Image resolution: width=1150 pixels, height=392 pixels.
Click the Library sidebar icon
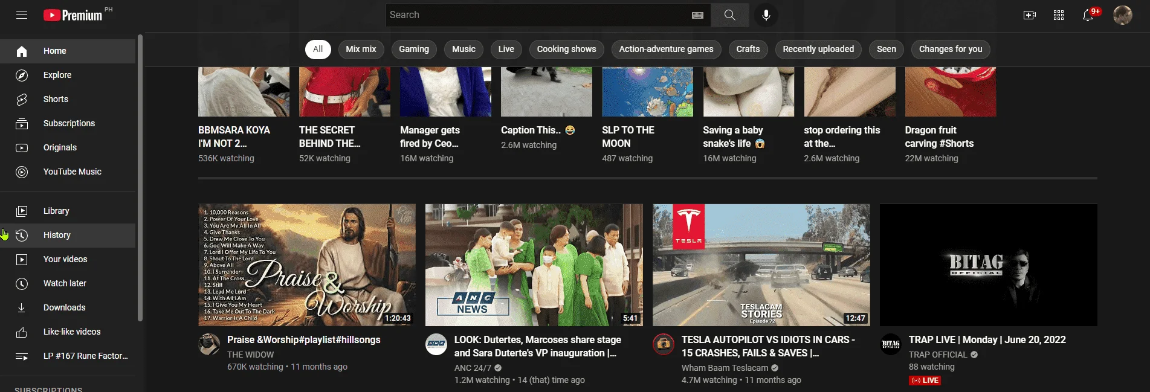coord(22,211)
